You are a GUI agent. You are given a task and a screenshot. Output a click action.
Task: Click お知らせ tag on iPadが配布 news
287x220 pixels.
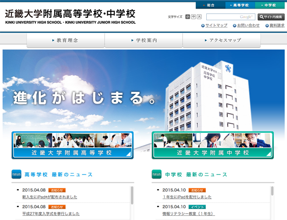click(x=57, y=190)
